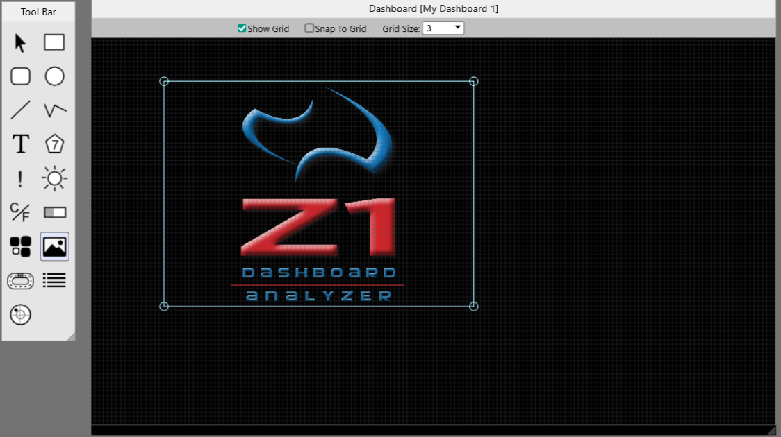Select the polyline tool
The image size is (781, 437).
(x=55, y=110)
